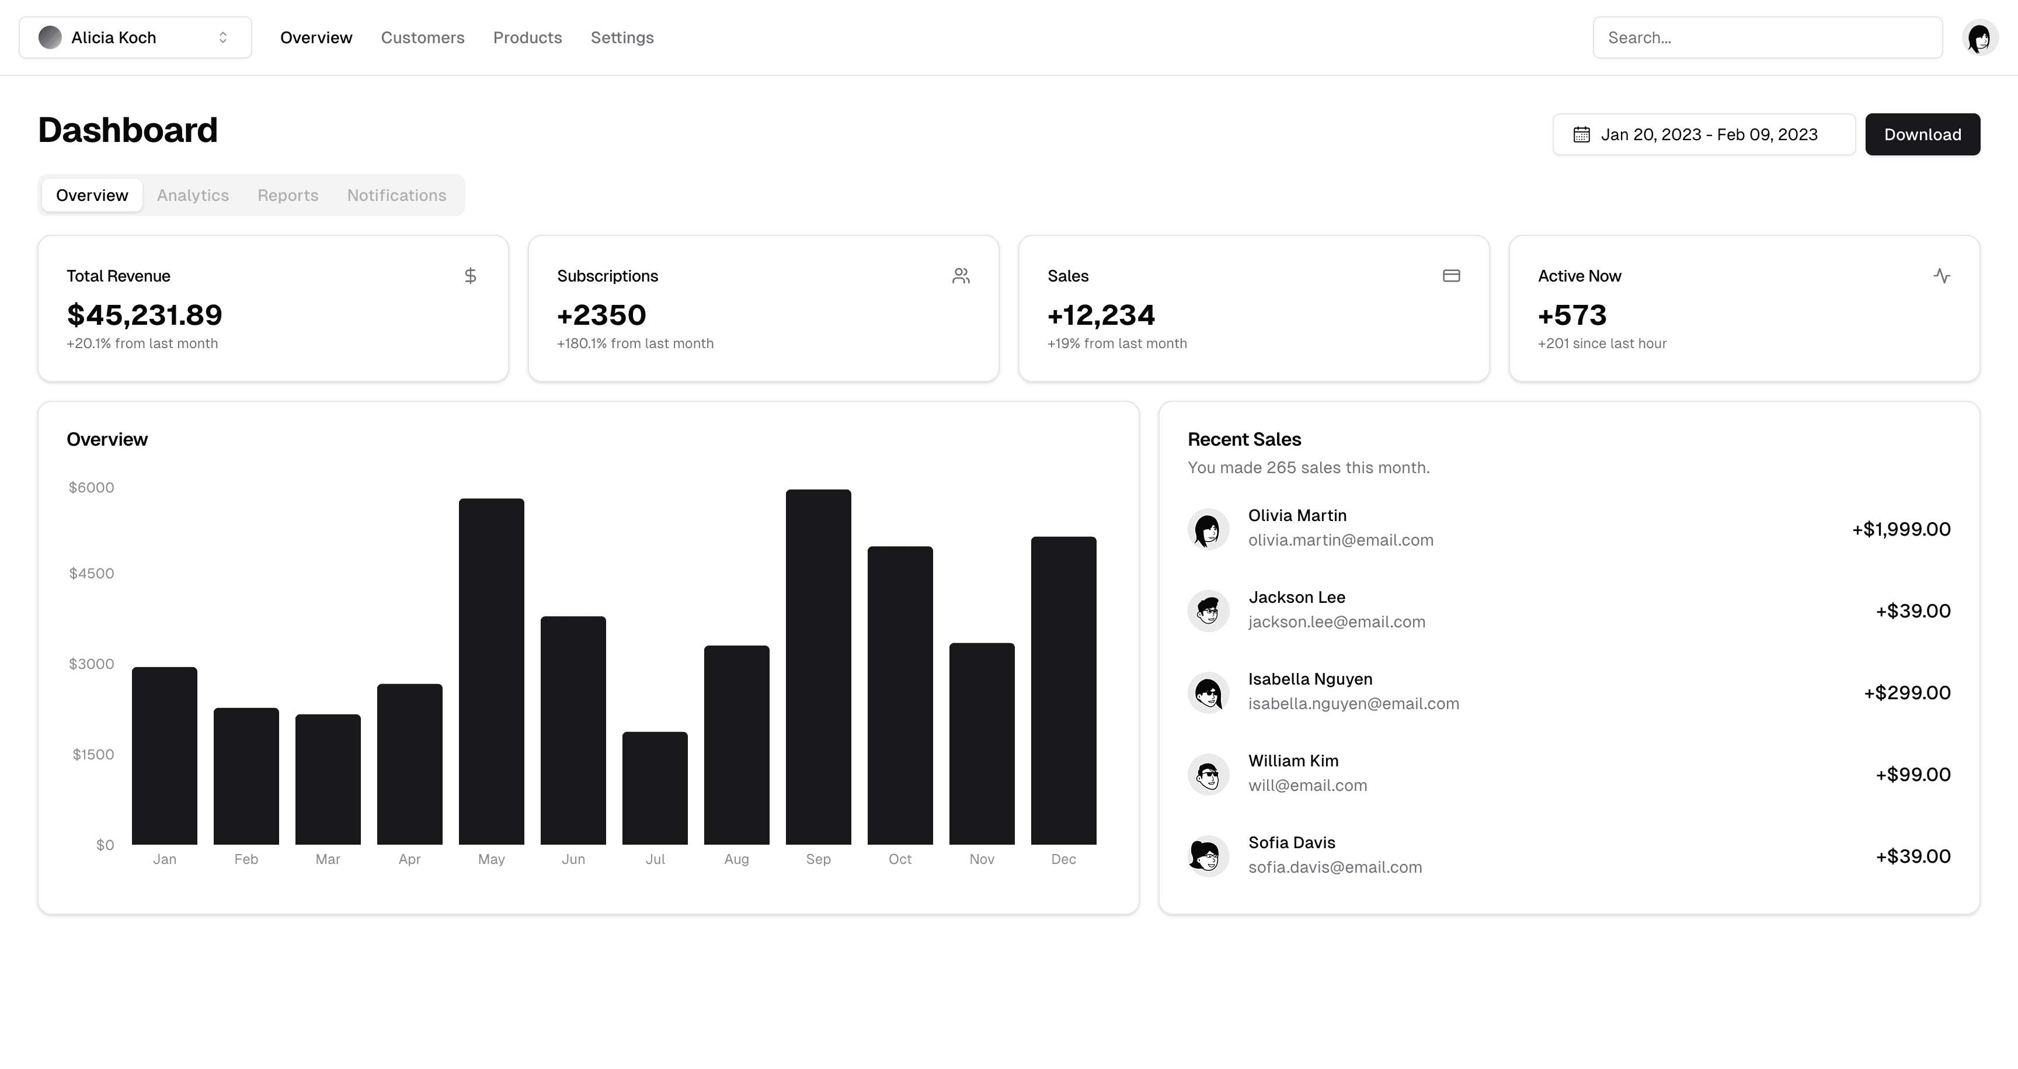Click the Download button
This screenshot has width=2018, height=1069.
pos(1923,134)
